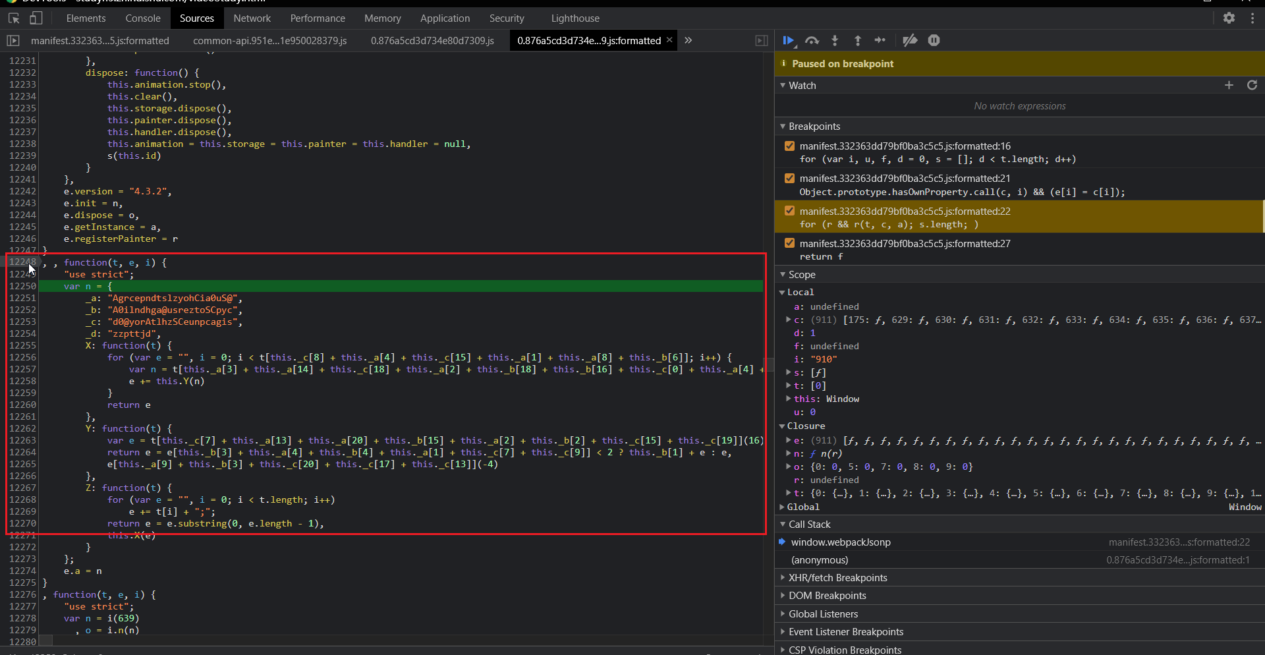The width and height of the screenshot is (1265, 655).
Task: Click Step over next function call icon
Action: (x=812, y=41)
